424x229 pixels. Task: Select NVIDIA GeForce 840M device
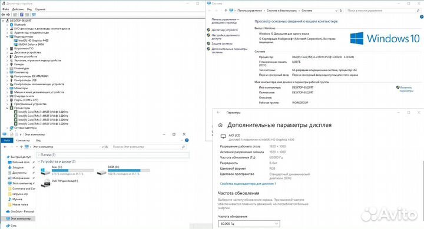(31, 45)
